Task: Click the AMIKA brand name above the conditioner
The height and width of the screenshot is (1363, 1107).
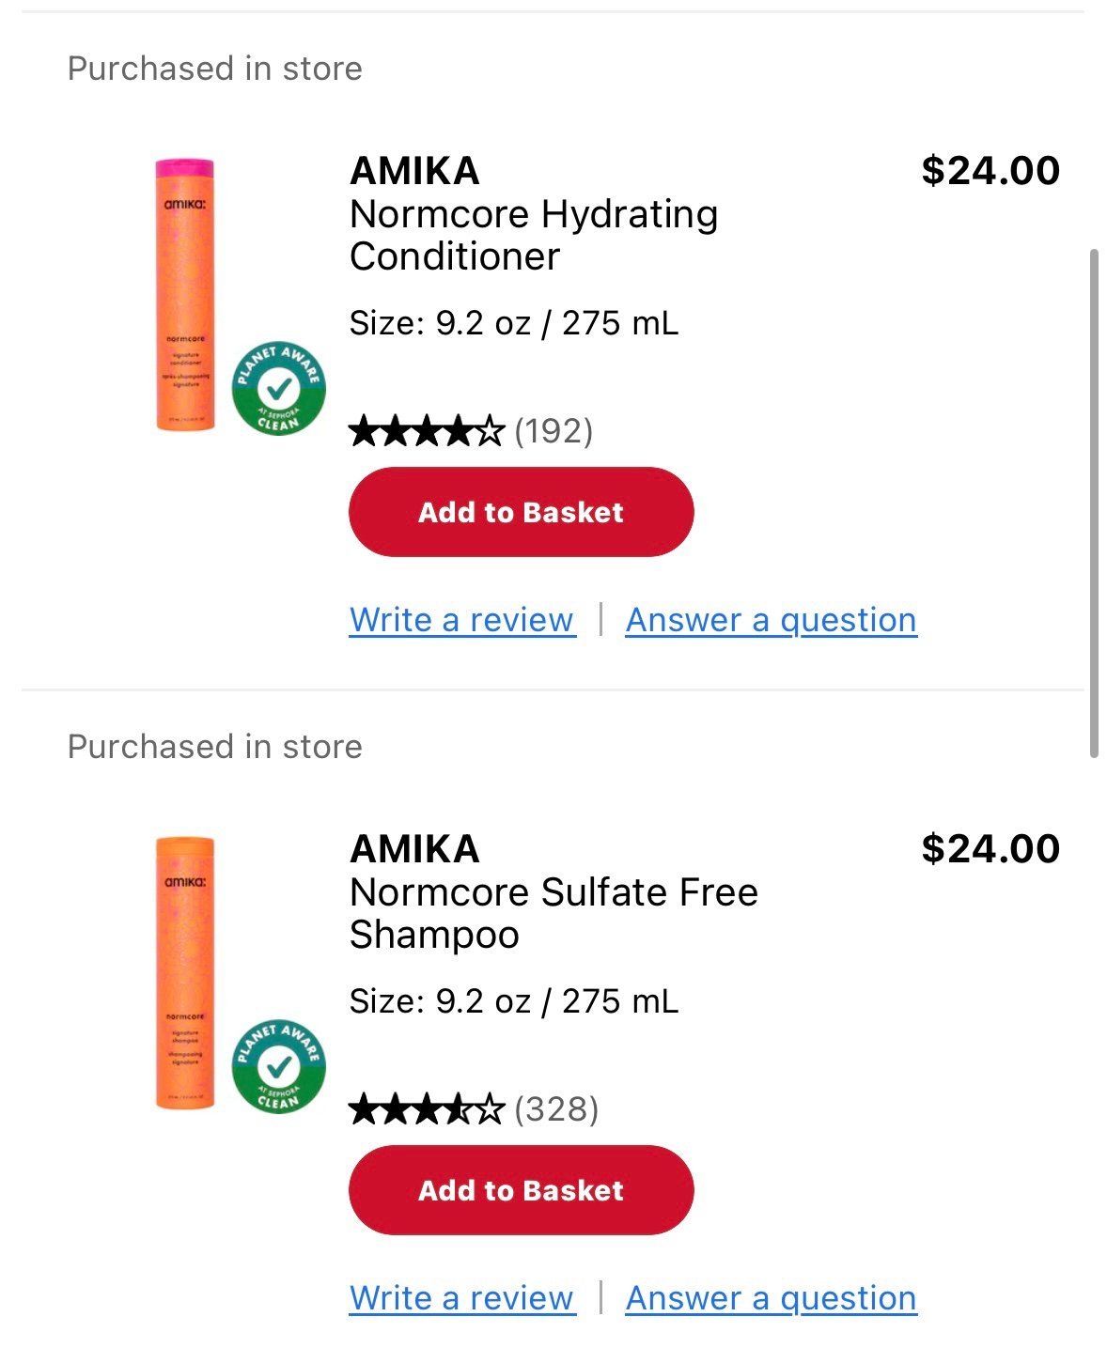Action: [414, 171]
